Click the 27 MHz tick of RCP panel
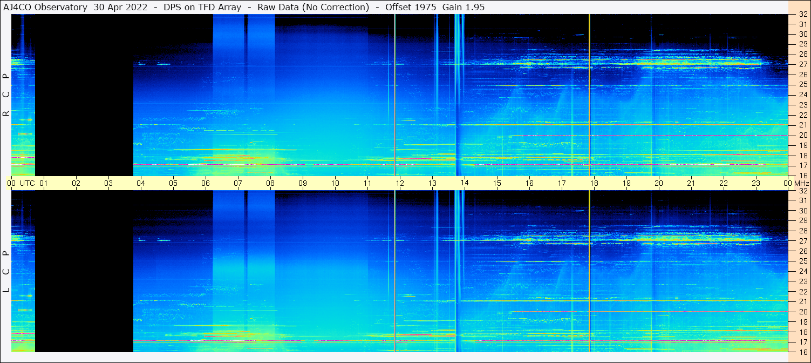Image resolution: width=811 pixels, height=363 pixels. [803, 64]
